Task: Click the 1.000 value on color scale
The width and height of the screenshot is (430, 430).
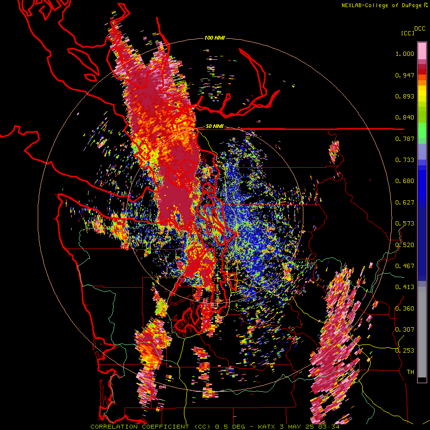Action: pos(405,54)
